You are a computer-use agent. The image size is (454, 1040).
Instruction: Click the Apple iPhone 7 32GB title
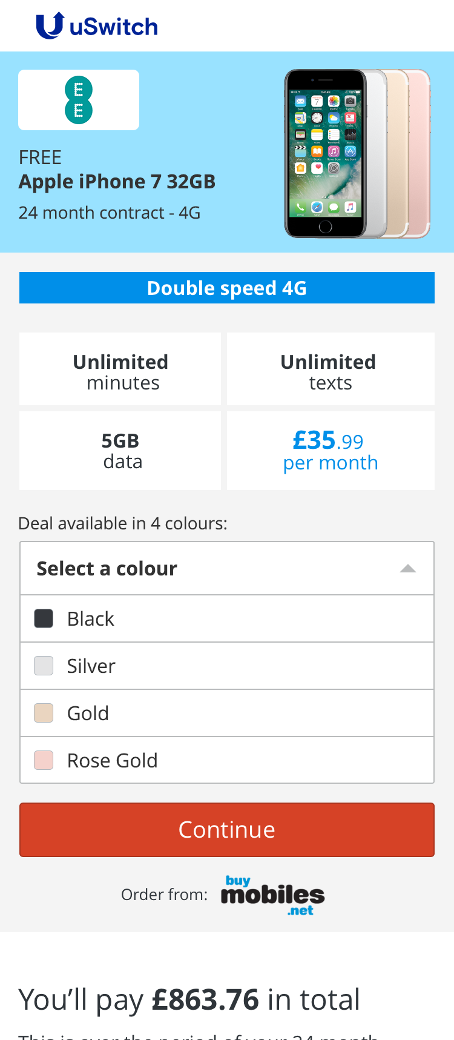click(117, 182)
